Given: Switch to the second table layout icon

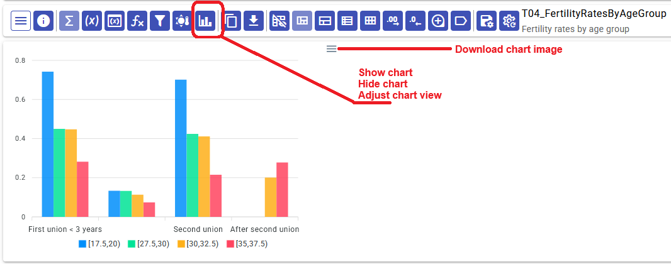Looking at the screenshot, I should point(325,21).
